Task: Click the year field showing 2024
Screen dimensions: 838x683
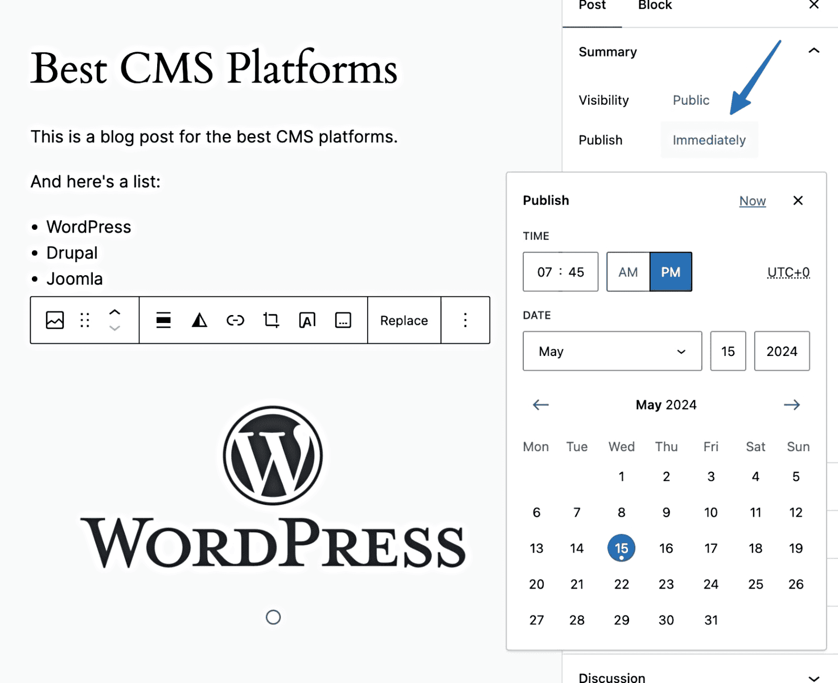Action: [x=782, y=351]
